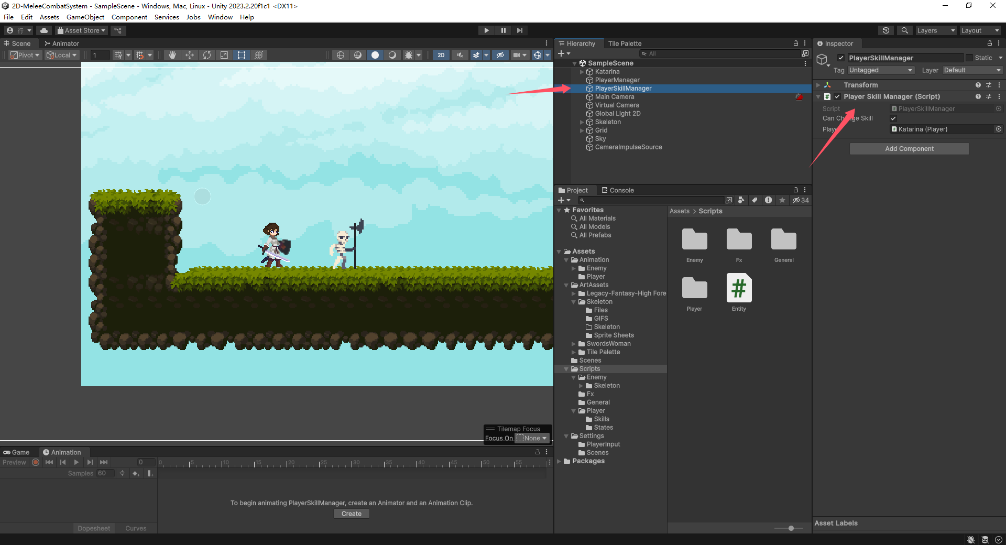Click the favorites star icon in Project toolbar
The image size is (1006, 545).
[782, 200]
